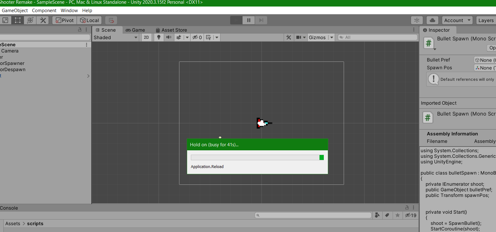Click the Scene view search field
This screenshot has width=496, height=232.
tap(378, 37)
